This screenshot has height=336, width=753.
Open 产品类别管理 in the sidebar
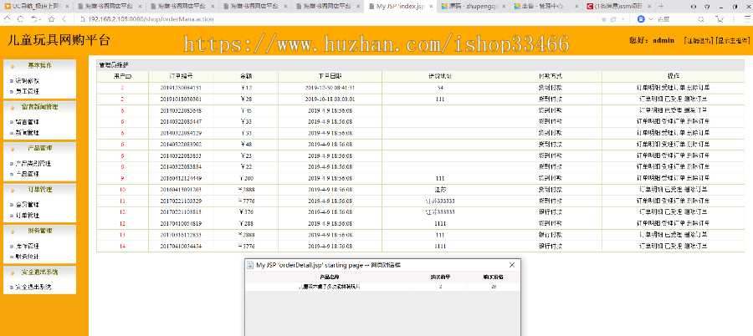coord(33,164)
